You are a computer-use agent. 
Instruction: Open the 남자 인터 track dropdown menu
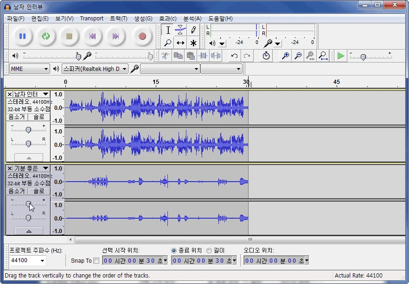pyautogui.click(x=31, y=94)
